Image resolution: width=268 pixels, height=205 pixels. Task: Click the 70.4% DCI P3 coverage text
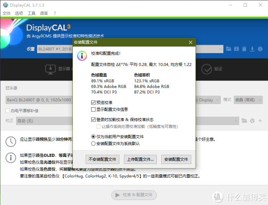coord(104,92)
